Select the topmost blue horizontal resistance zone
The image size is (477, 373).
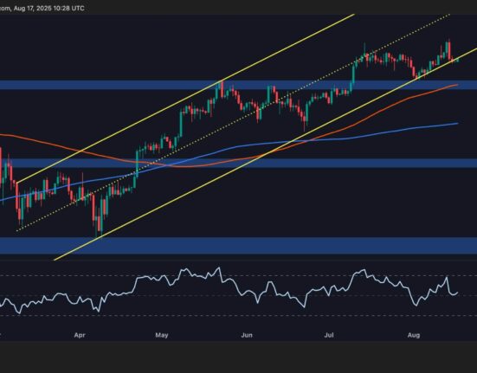click(239, 85)
